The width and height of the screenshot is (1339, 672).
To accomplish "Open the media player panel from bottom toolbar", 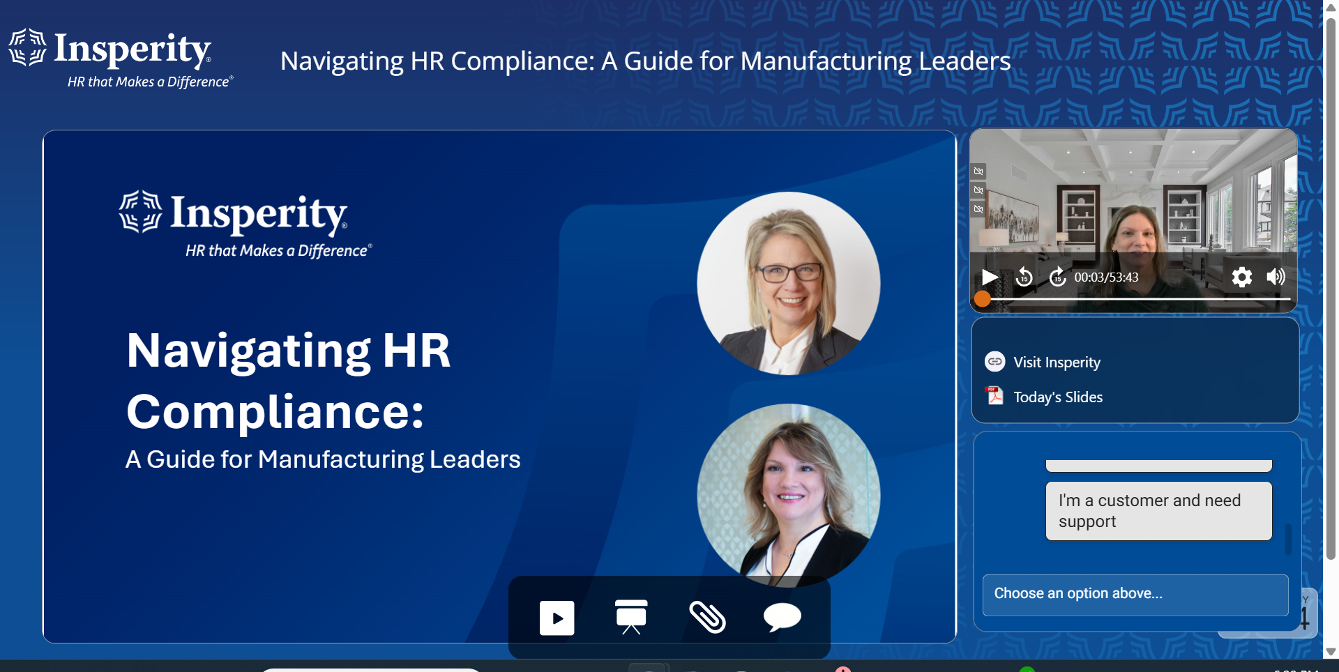I will pos(557,618).
